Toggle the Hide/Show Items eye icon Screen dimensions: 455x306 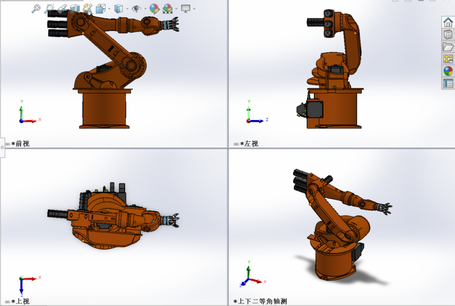point(136,9)
